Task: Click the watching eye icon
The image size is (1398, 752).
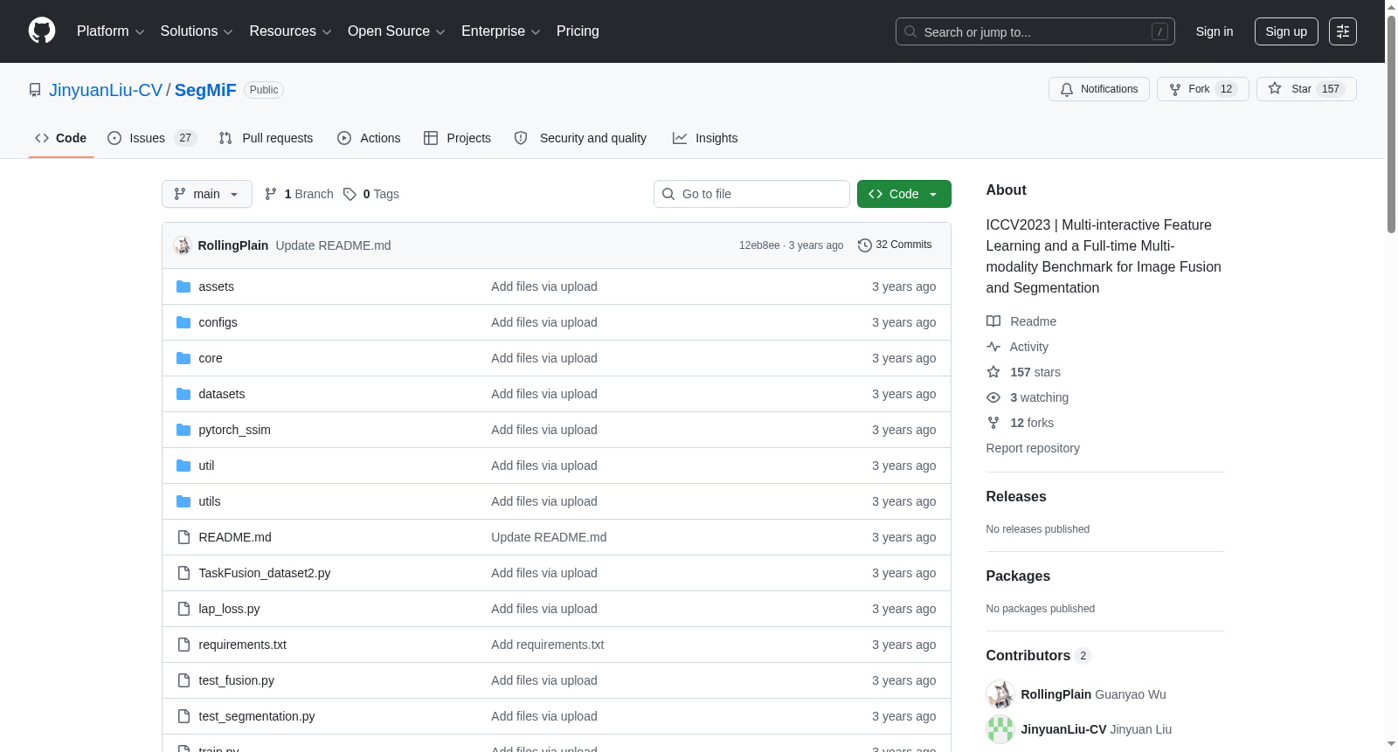Action: 993,397
